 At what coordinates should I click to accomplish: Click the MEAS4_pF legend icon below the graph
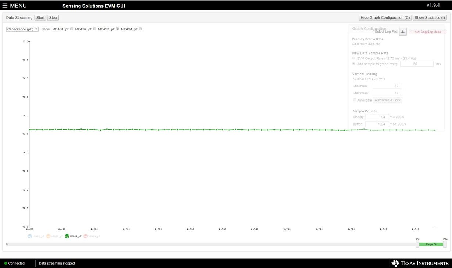pos(86,236)
